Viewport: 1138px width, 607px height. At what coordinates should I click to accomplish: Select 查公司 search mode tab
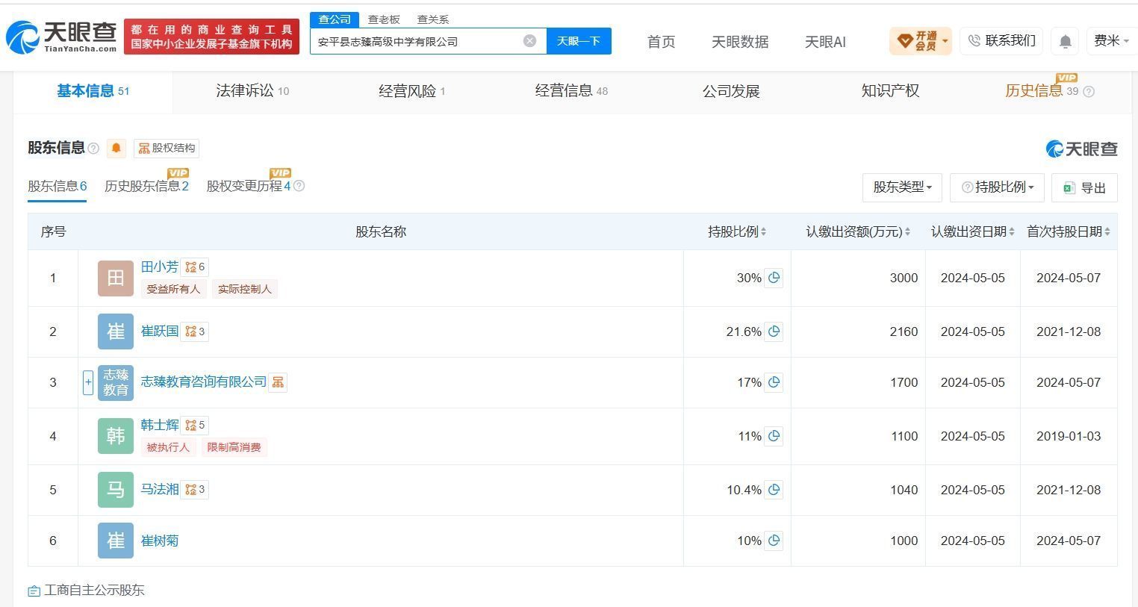click(x=335, y=20)
